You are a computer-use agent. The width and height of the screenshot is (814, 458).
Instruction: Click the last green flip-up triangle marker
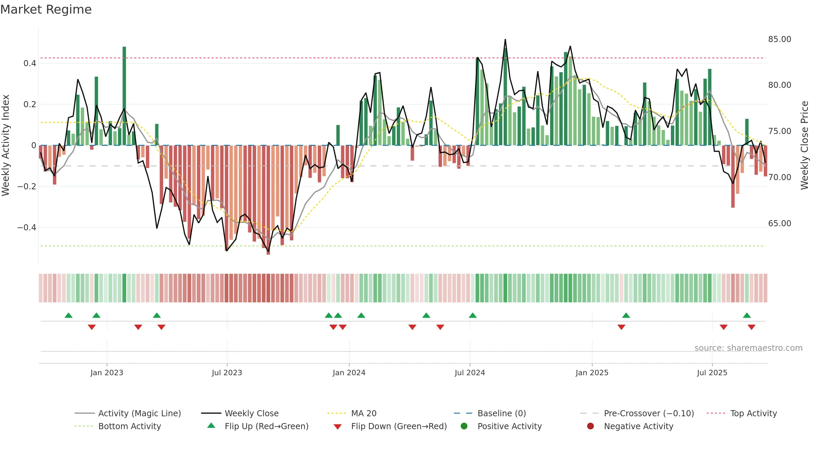747,316
